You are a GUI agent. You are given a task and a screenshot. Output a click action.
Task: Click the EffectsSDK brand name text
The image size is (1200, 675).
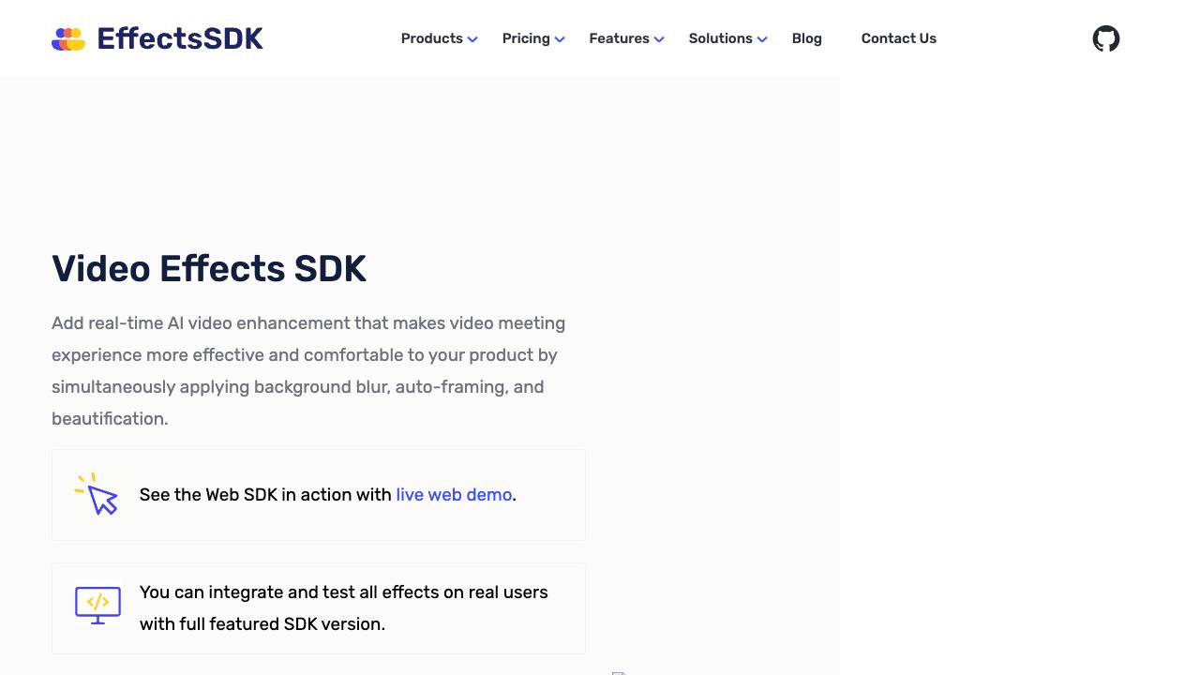180,38
